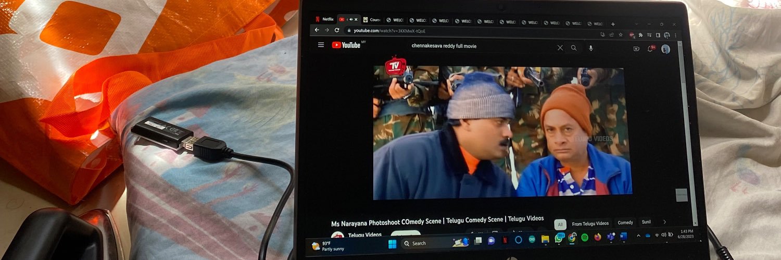Click Chrome's forward arrow
The height and width of the screenshot is (260, 781).
point(326,30)
